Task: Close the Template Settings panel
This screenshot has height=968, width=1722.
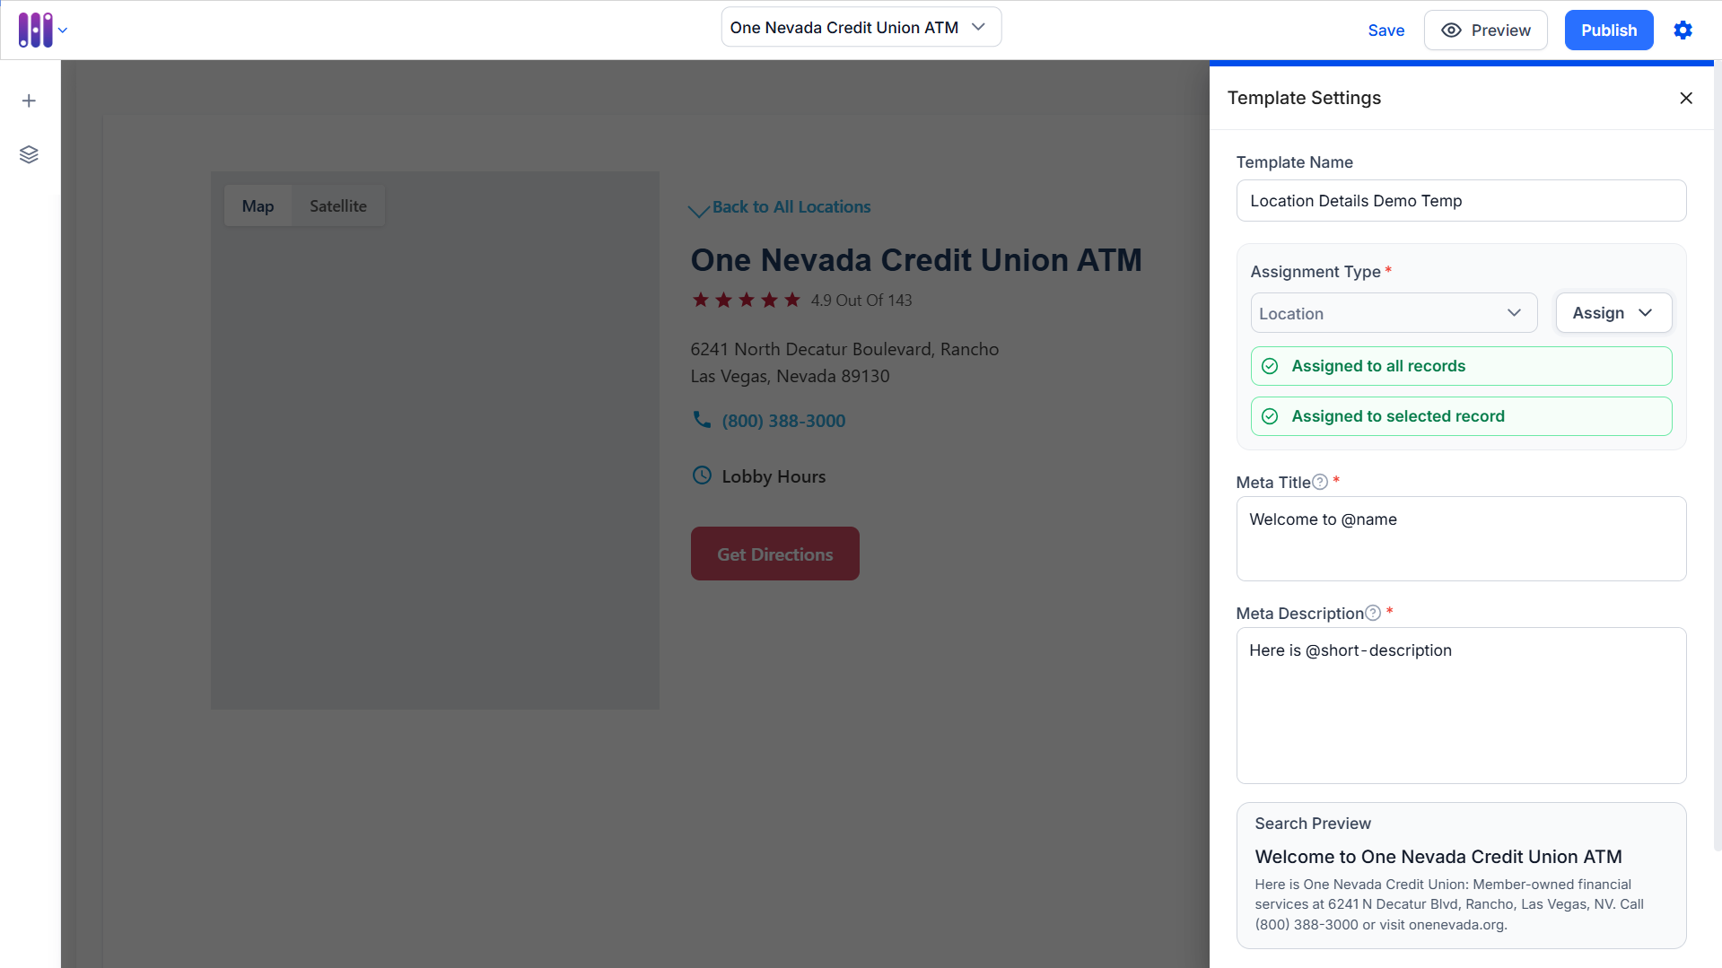Action: (x=1686, y=98)
